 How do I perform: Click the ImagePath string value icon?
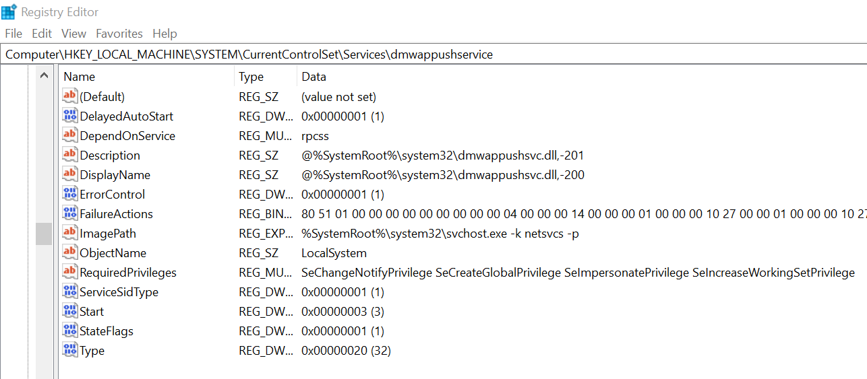(x=70, y=233)
